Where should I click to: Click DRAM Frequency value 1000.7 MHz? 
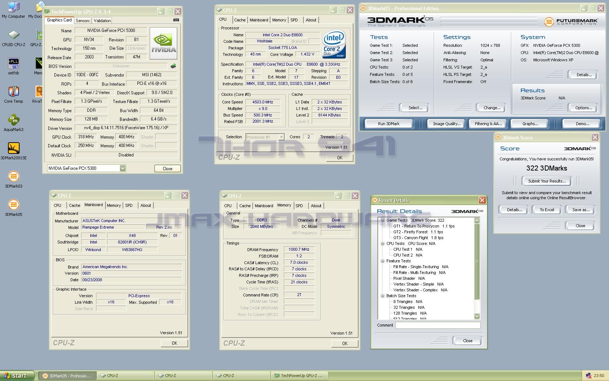pos(299,249)
